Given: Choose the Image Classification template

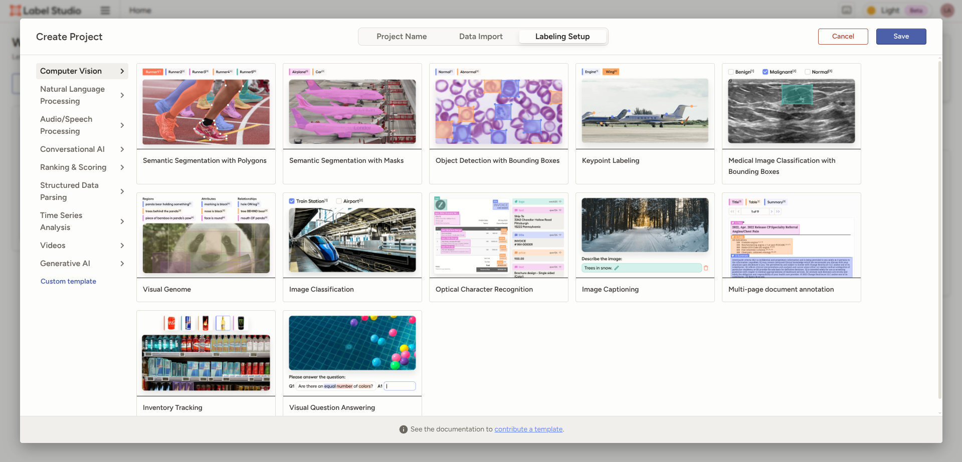Looking at the screenshot, I should [352, 247].
